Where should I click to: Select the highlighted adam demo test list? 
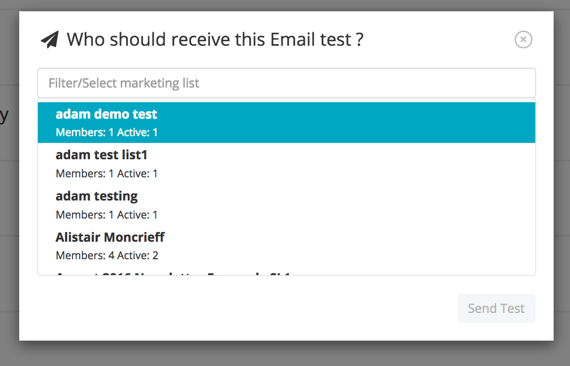click(x=287, y=123)
